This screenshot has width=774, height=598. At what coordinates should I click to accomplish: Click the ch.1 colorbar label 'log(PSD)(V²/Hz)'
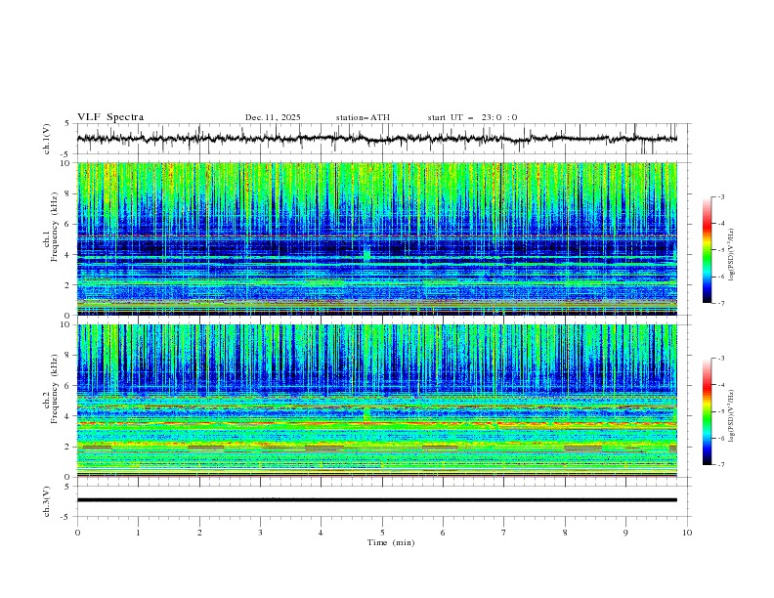[x=731, y=255]
